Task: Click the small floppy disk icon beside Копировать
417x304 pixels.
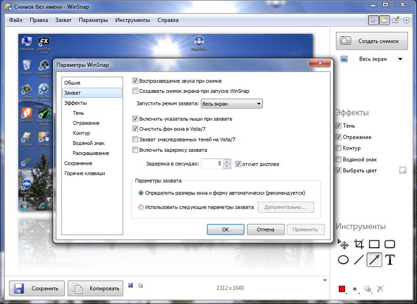Action: pos(131,285)
